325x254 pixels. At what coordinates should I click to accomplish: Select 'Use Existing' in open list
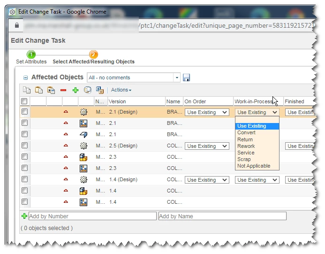click(257, 126)
